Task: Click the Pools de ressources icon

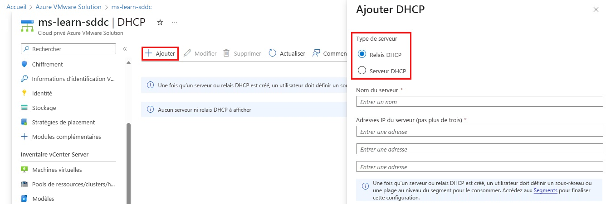Action: 24,184
